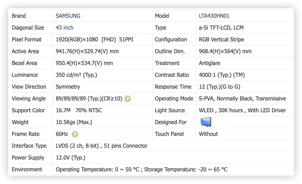Click the 350 cd/m² (Typ.) value
Viewport: 302px width, 184px height.
[77, 75]
